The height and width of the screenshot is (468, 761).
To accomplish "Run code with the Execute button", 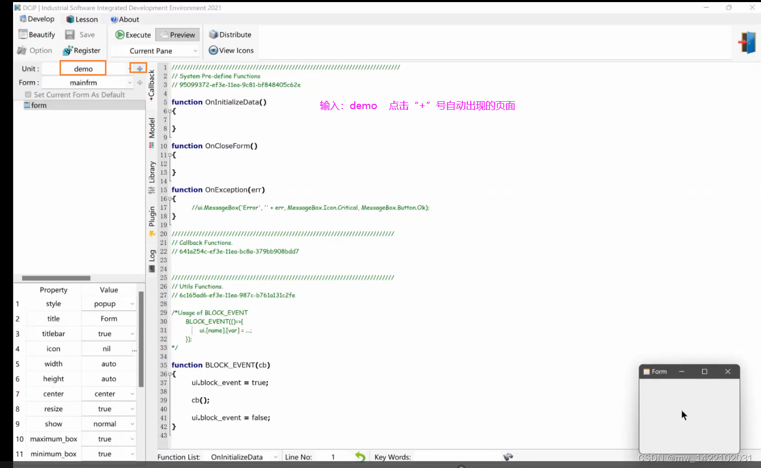I will [x=133, y=35].
